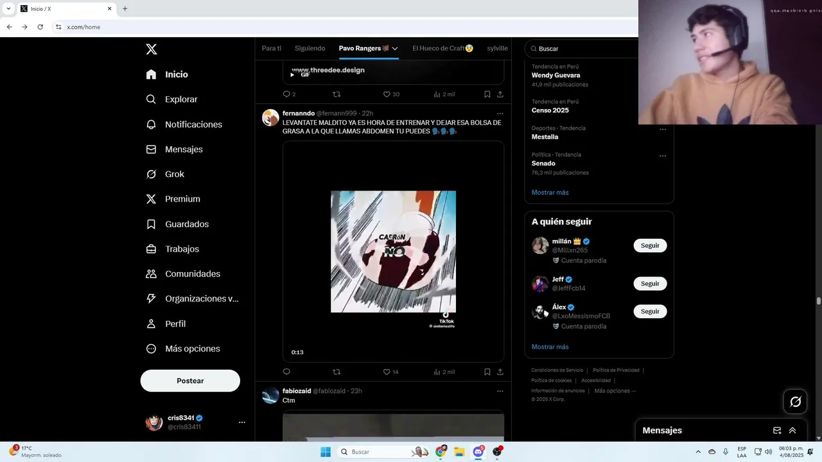Click the X logo in the sidebar
This screenshot has height=462, width=822.
click(151, 49)
